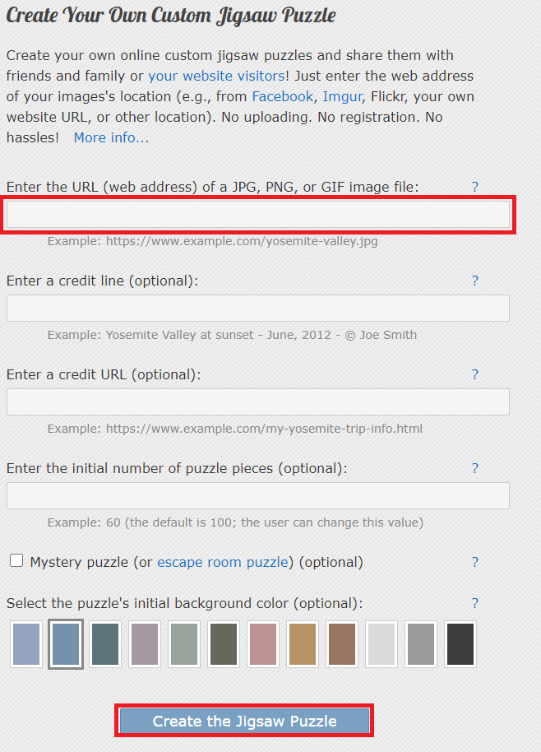Viewport: 541px width, 752px height.
Task: Click the credit line input field
Action: point(258,308)
